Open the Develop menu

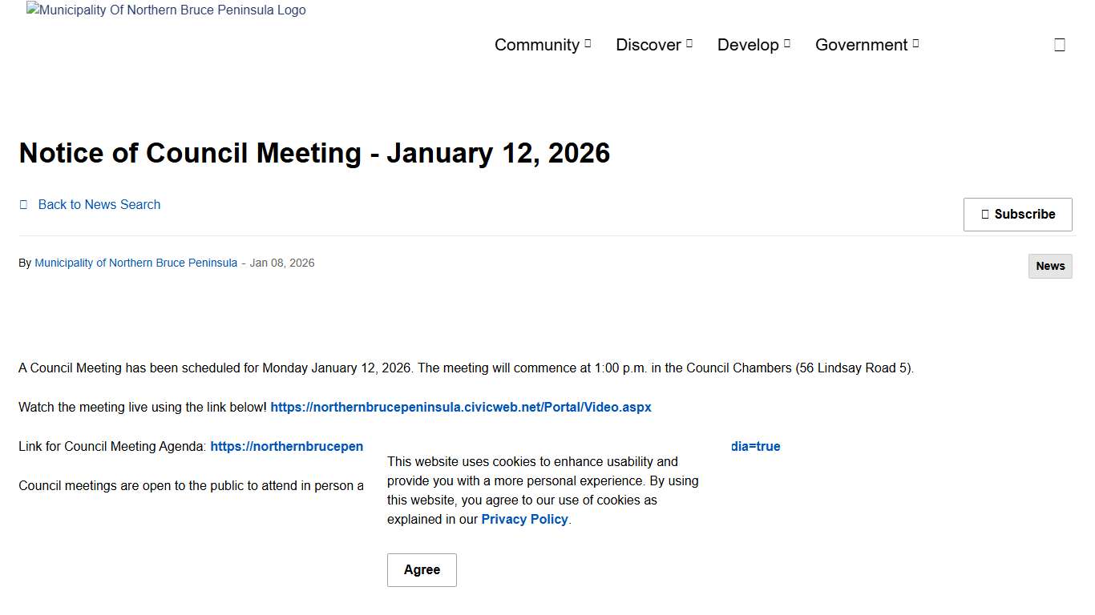pos(747,45)
